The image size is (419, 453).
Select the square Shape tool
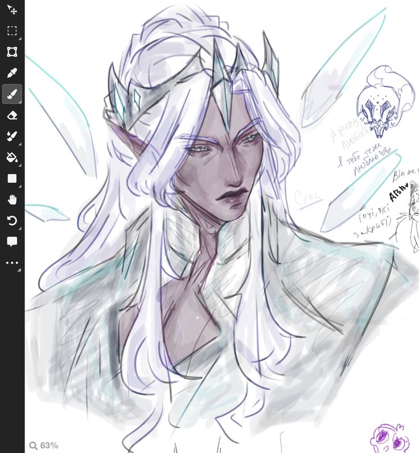[12, 178]
